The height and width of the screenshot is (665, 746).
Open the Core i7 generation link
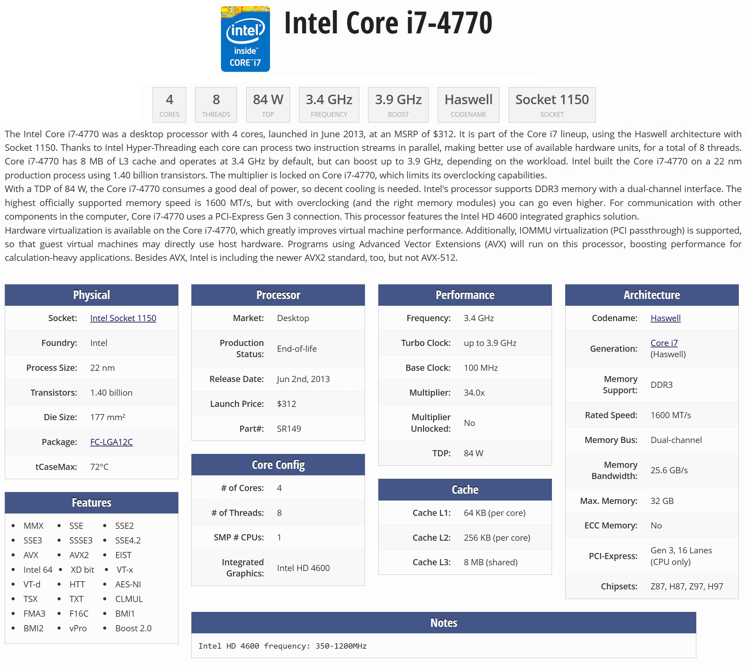[664, 343]
